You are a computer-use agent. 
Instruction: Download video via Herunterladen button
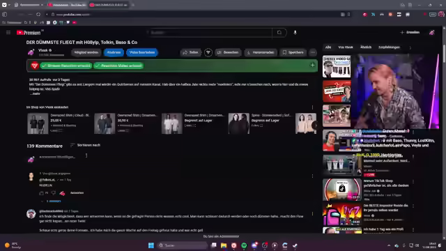(261, 52)
